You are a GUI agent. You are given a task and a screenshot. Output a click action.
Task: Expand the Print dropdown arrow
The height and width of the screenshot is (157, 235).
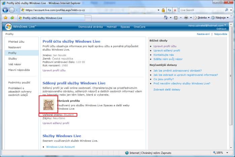[191, 18]
